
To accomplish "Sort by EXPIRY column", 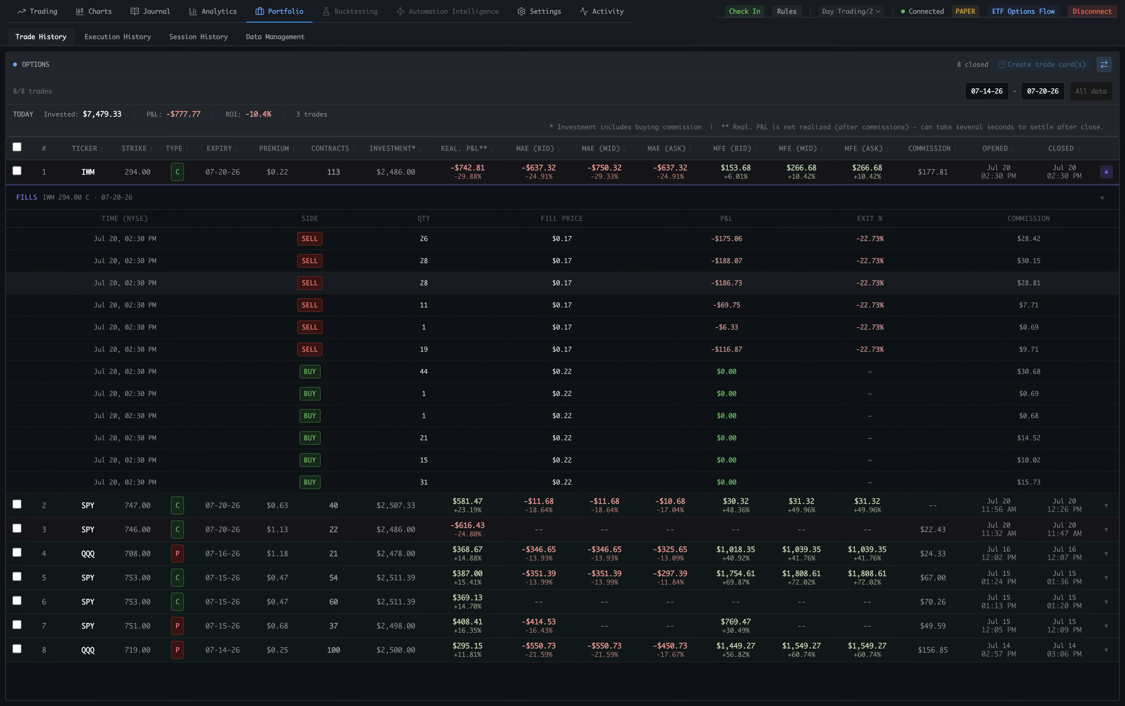I will tap(222, 148).
